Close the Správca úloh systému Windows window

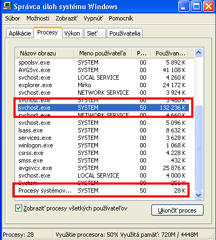coord(208,6)
